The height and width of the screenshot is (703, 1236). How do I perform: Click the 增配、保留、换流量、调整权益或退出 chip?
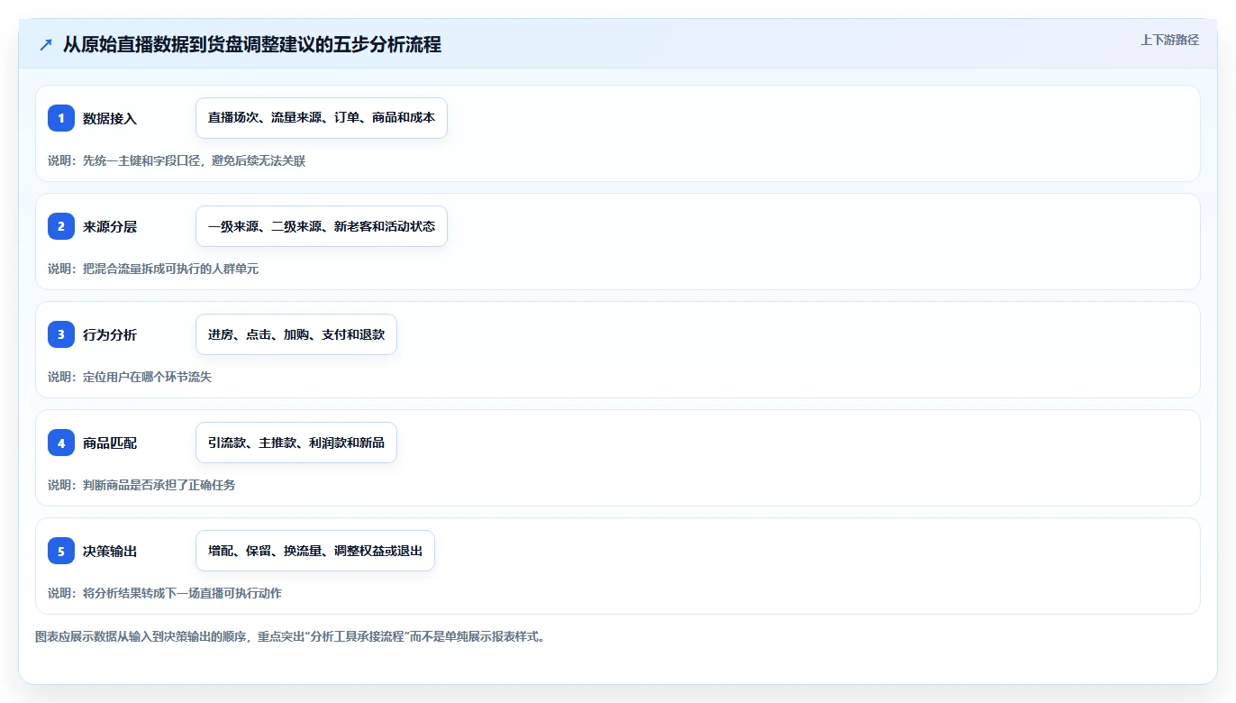pyautogui.click(x=315, y=551)
